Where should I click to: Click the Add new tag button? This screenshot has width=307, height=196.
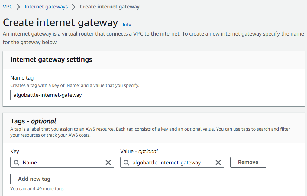34,179
